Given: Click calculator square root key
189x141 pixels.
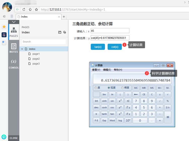Looking at the screenshot, I should 168,94.
